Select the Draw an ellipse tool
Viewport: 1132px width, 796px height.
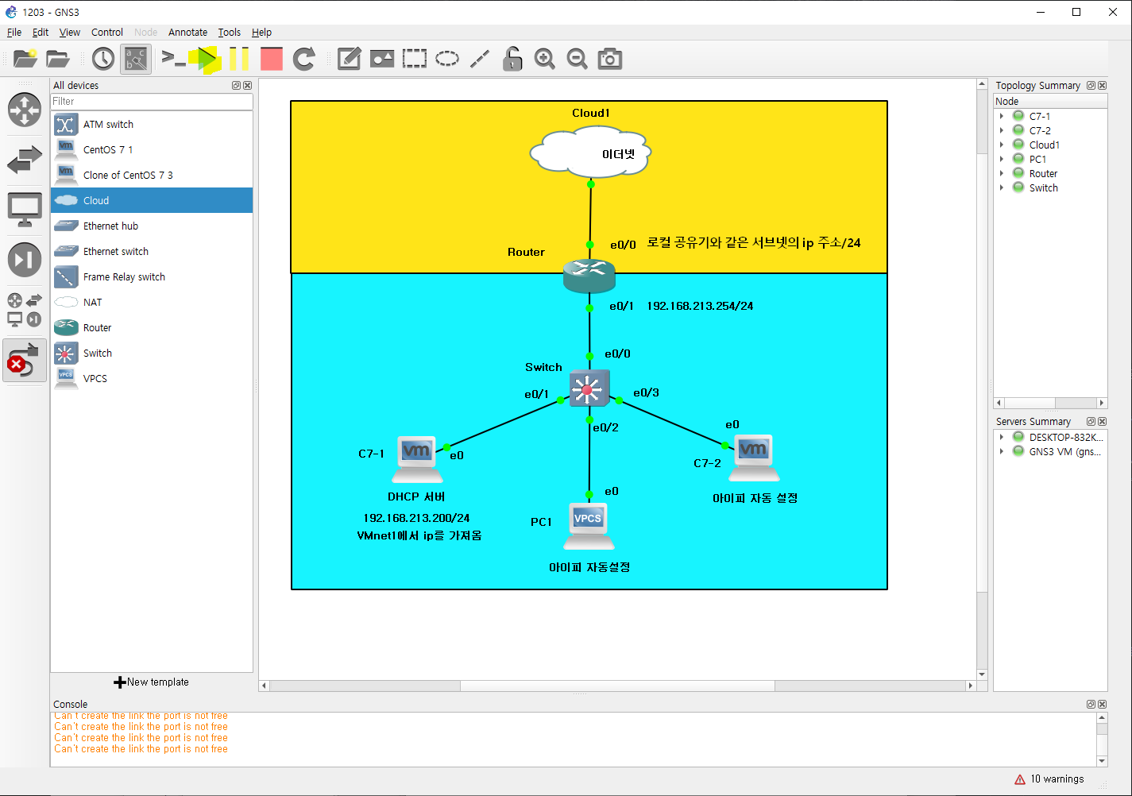447,59
